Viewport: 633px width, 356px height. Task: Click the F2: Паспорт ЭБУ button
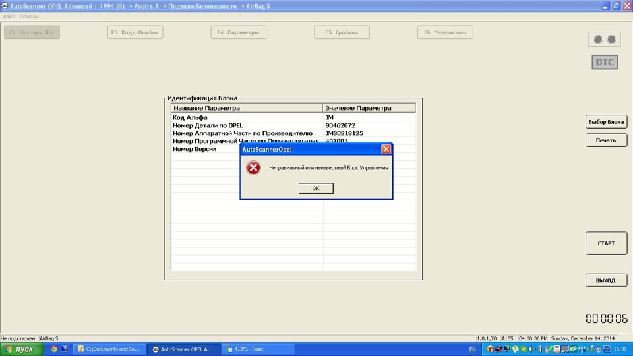(32, 32)
